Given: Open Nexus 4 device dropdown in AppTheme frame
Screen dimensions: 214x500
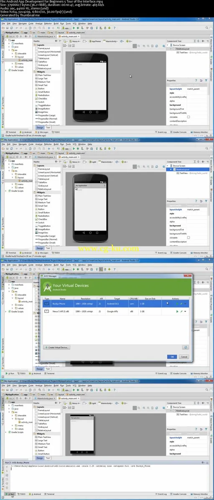Looking at the screenshot, I should [x=75, y=41].
